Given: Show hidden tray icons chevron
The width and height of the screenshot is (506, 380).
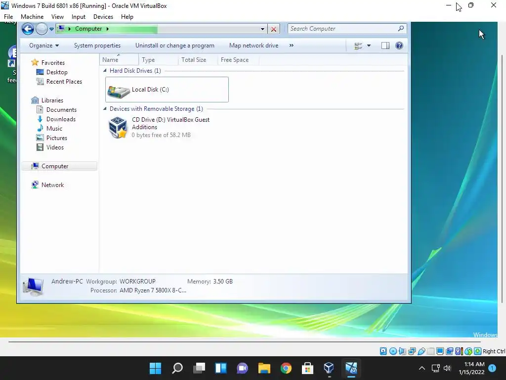Looking at the screenshot, I should coord(422,368).
